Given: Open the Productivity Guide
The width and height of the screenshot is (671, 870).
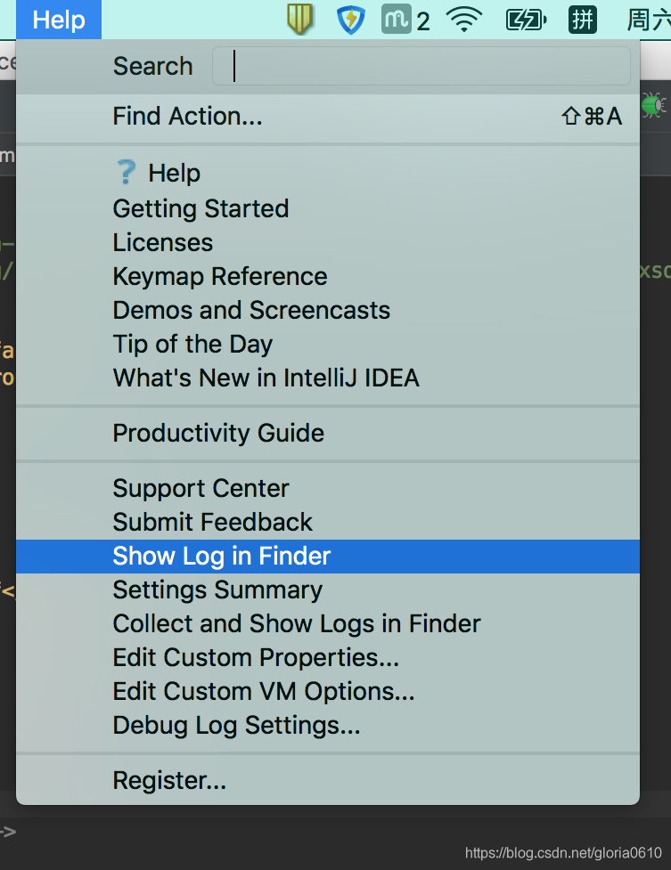Looking at the screenshot, I should pyautogui.click(x=217, y=433).
